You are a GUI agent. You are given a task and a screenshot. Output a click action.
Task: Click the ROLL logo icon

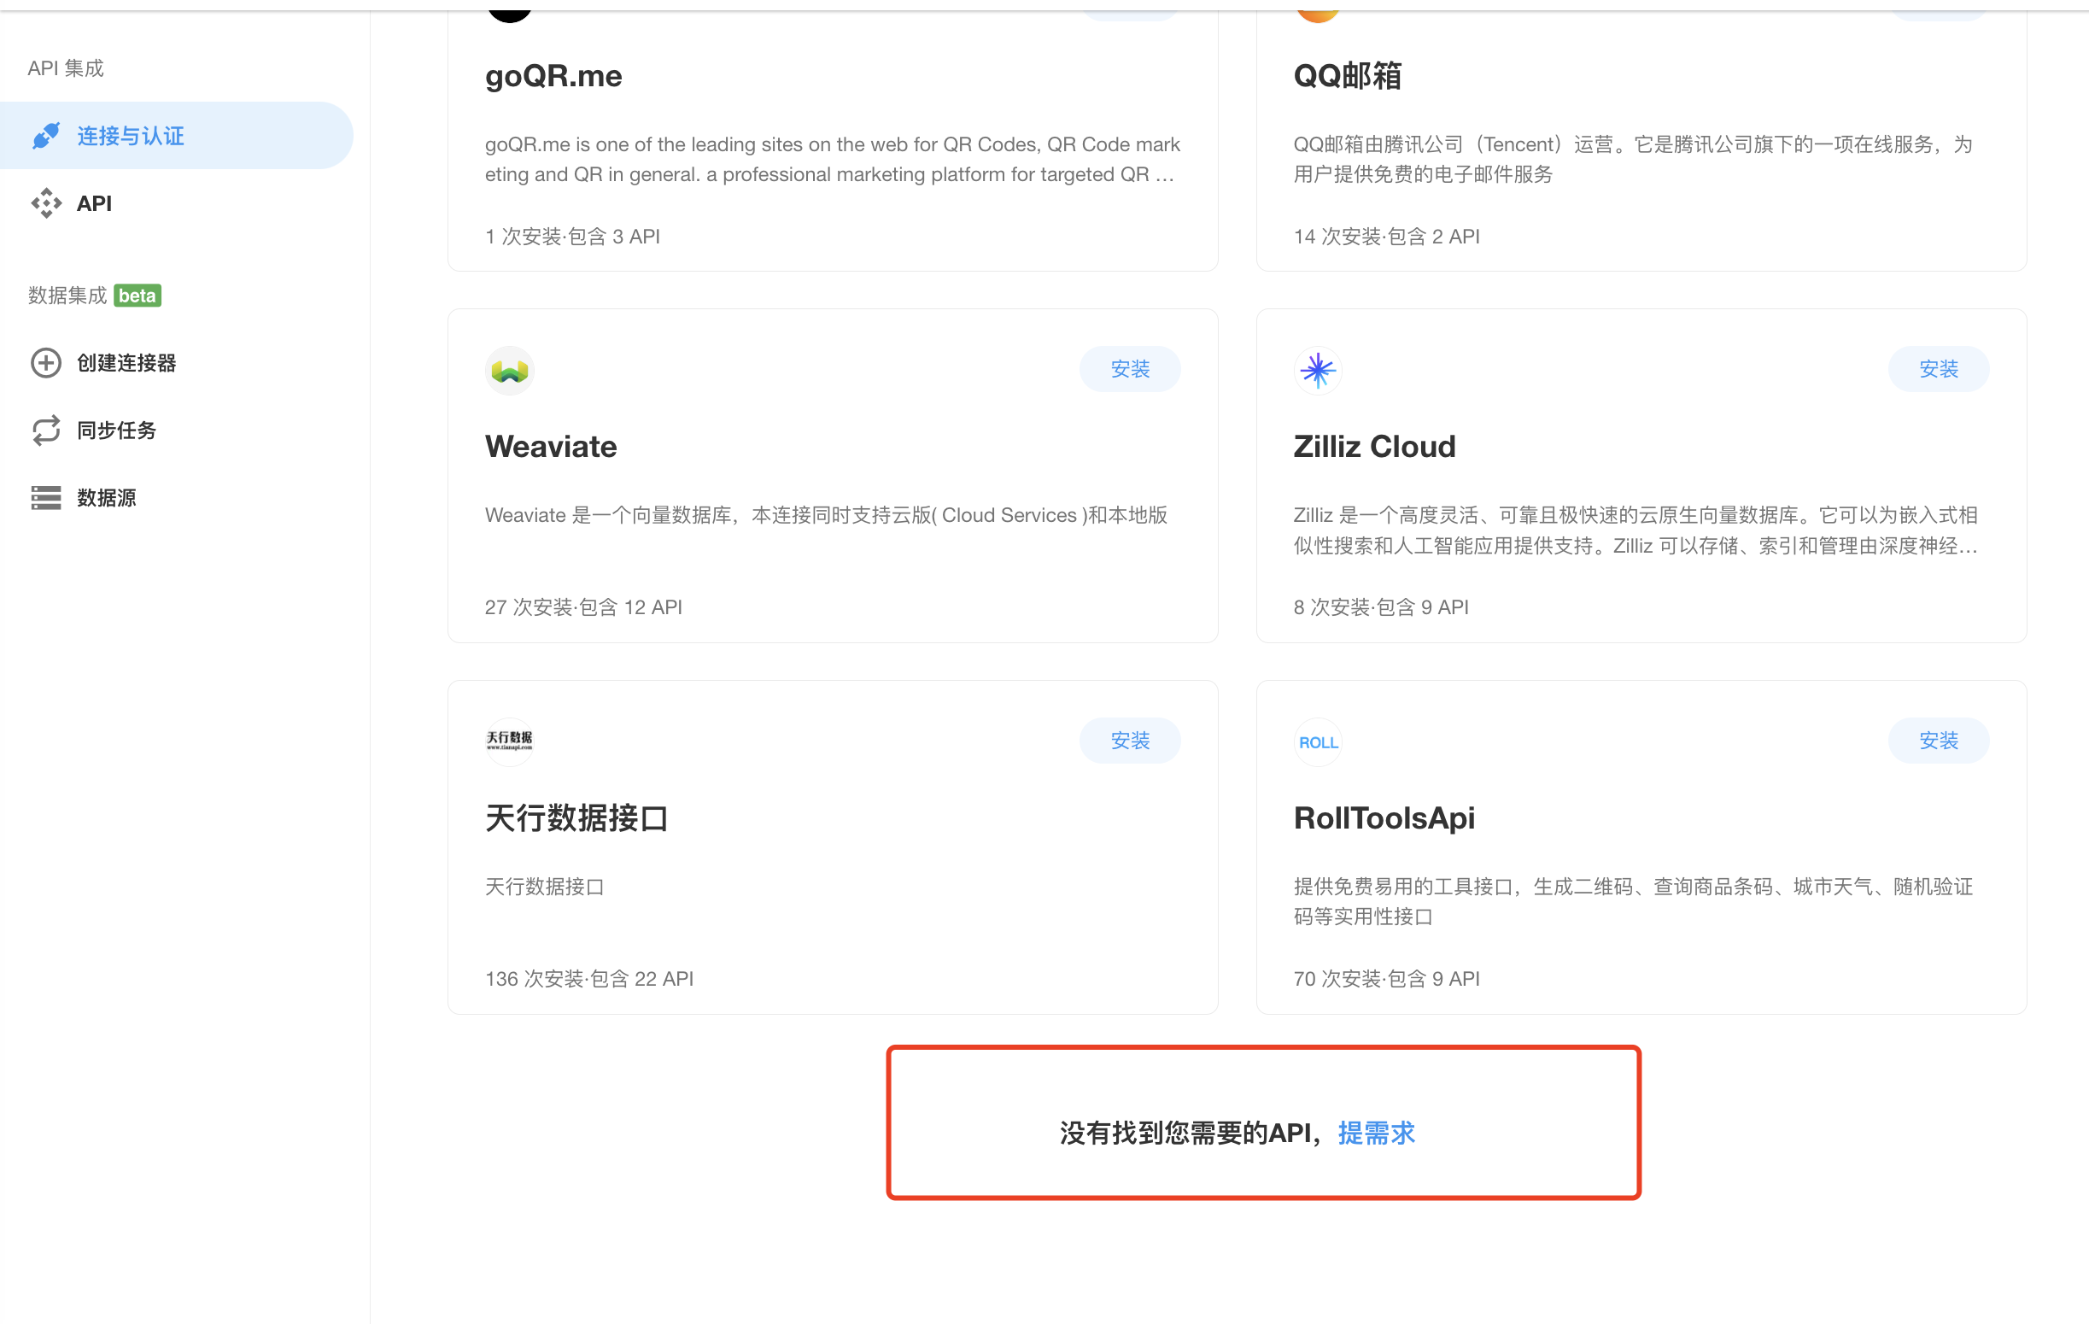(1317, 742)
